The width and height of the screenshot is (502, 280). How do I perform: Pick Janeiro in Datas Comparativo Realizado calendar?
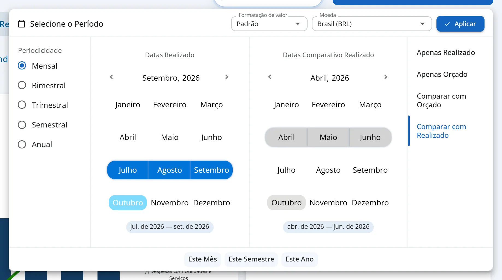click(x=286, y=105)
